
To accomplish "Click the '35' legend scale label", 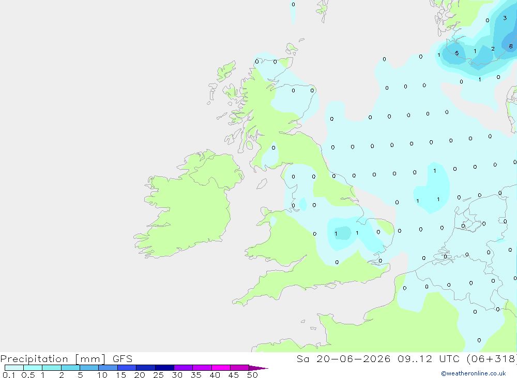I will 196,375.
